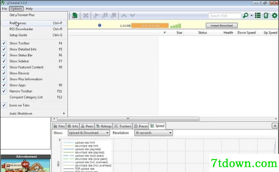Toggle Show Devices option
This screenshot has width=279, height=172.
[34, 73]
